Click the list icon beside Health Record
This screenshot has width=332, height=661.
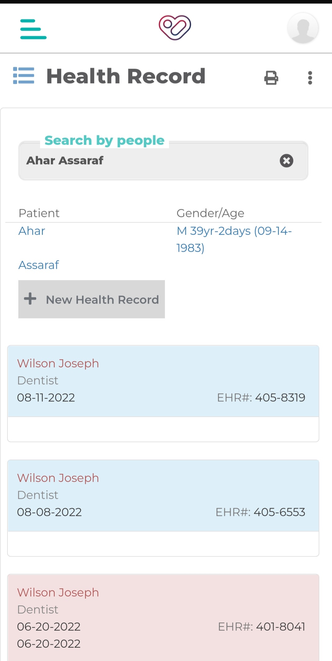click(24, 76)
